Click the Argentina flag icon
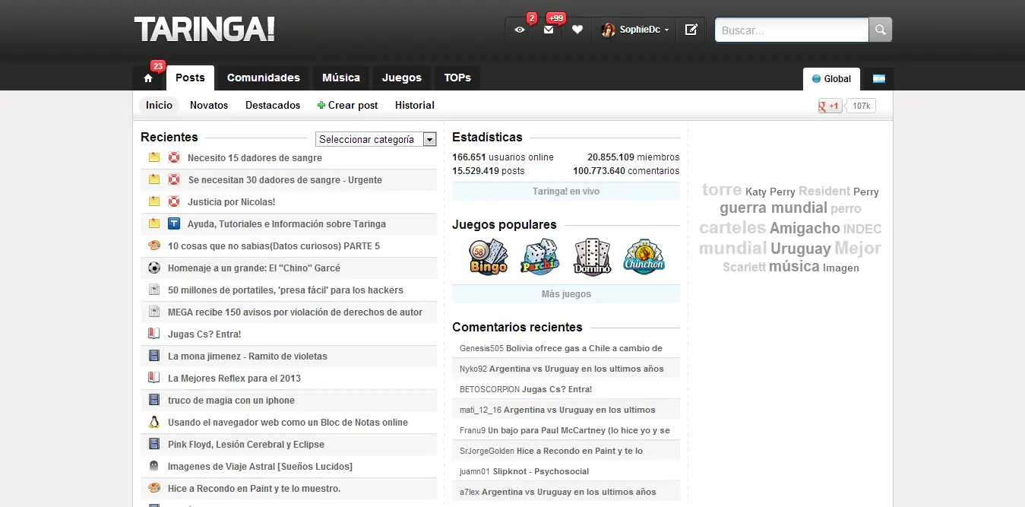Screen dimensions: 1025x507 (879, 79)
